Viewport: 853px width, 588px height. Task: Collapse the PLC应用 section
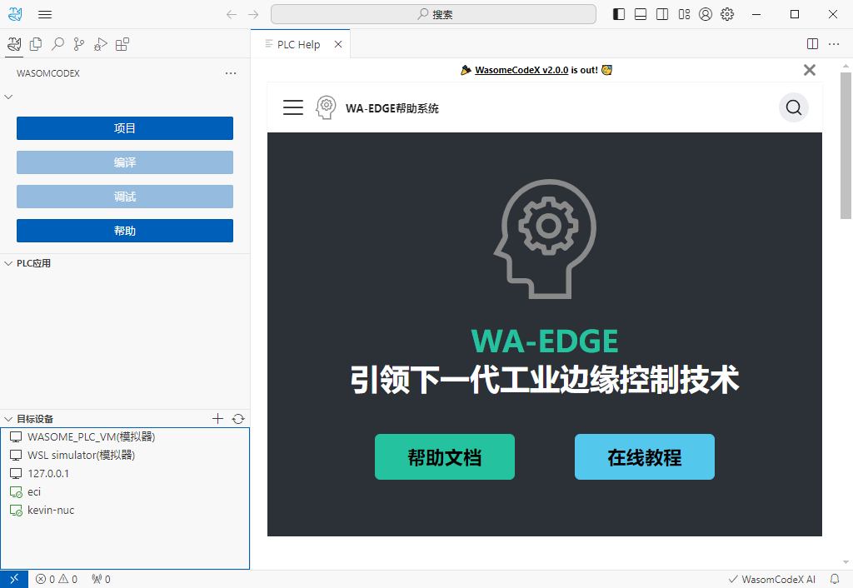(x=8, y=263)
